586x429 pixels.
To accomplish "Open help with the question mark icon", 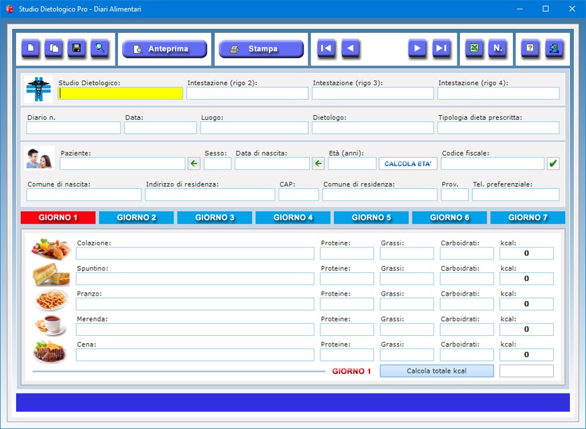I will pyautogui.click(x=530, y=48).
